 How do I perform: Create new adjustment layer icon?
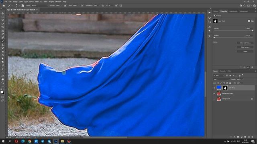point(242,137)
